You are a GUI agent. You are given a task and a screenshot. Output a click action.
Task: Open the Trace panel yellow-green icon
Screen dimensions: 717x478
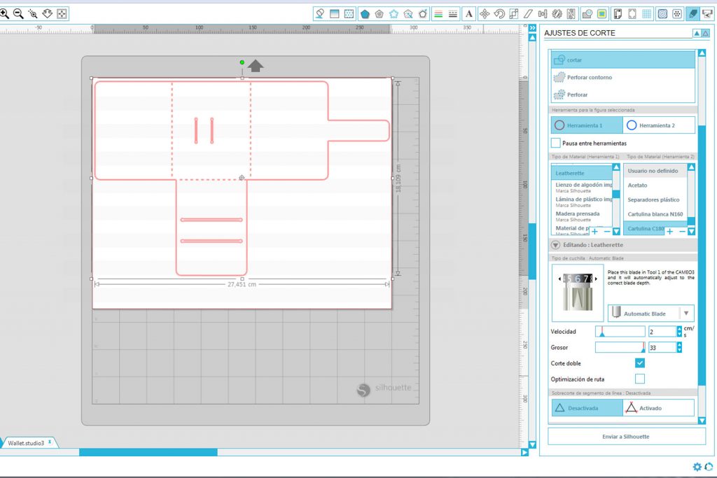[x=602, y=14]
